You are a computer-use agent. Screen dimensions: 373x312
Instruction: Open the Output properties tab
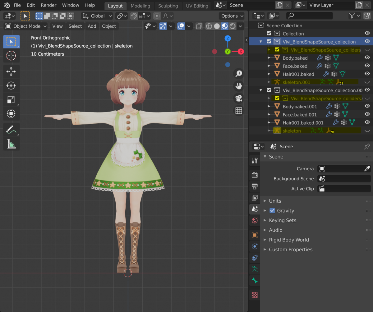tap(255, 186)
